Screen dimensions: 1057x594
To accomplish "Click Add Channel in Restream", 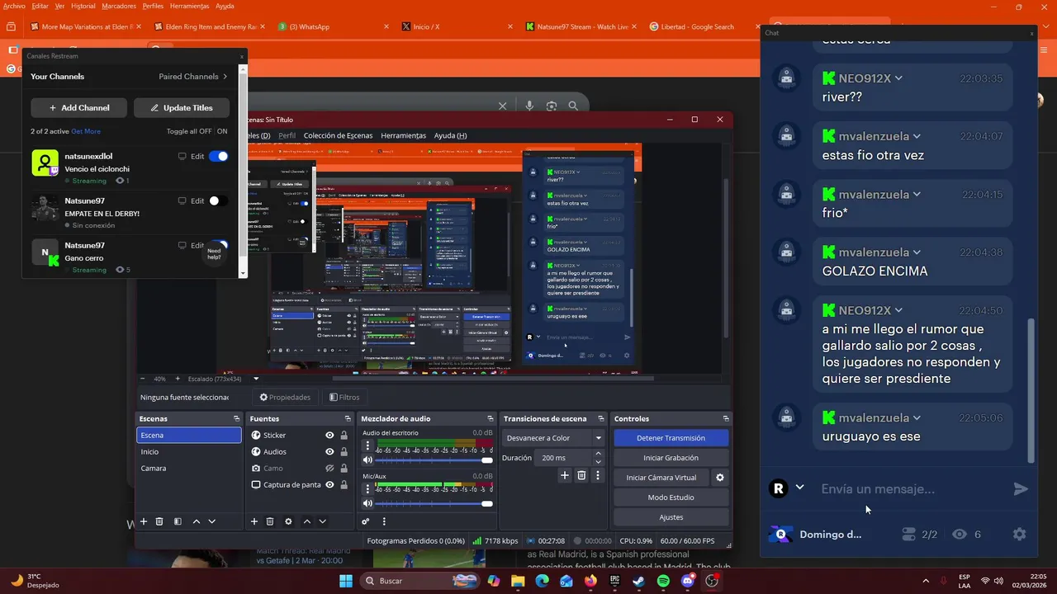I will coord(79,108).
